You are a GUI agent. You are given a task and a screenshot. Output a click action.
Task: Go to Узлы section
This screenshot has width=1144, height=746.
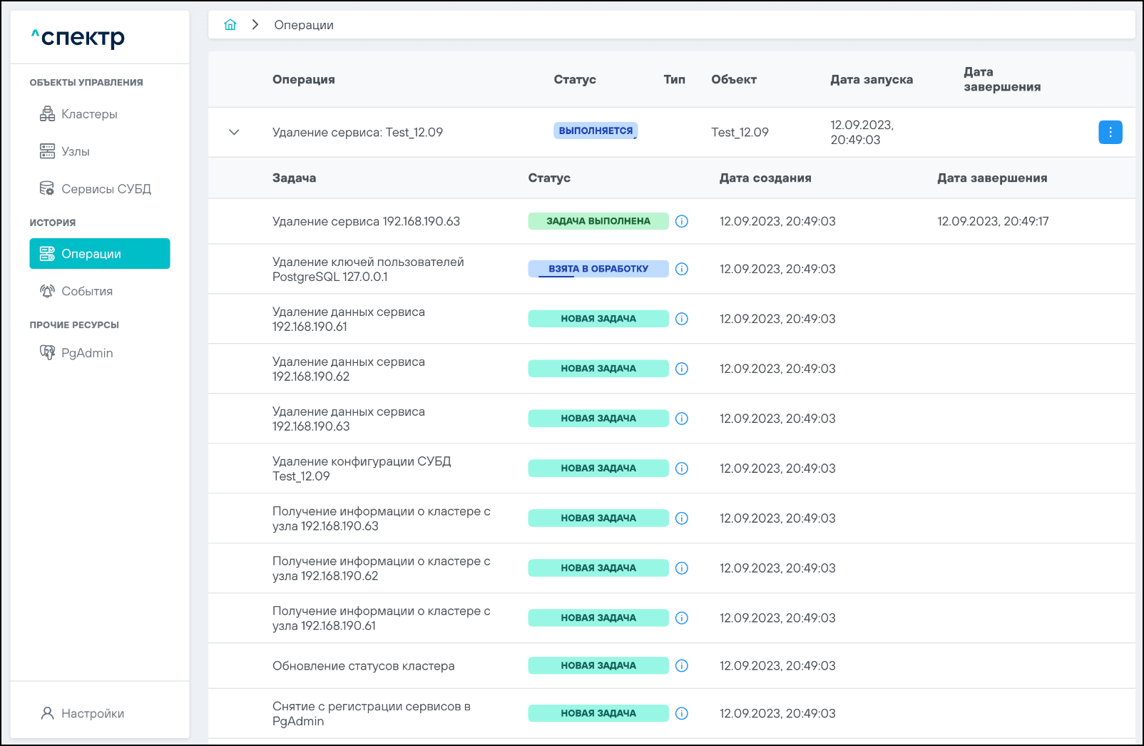pos(75,151)
